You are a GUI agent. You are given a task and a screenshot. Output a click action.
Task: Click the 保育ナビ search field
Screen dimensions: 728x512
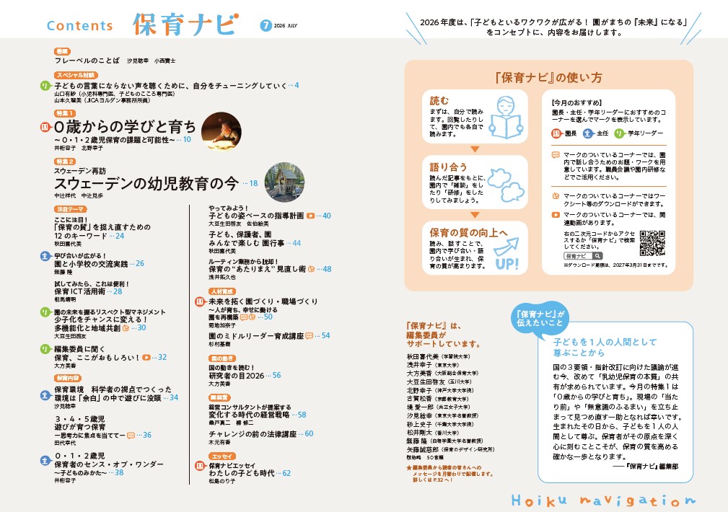click(583, 256)
